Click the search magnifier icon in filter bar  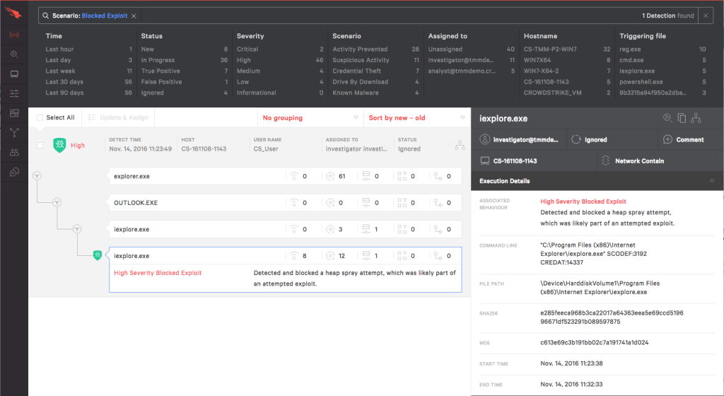[46, 16]
